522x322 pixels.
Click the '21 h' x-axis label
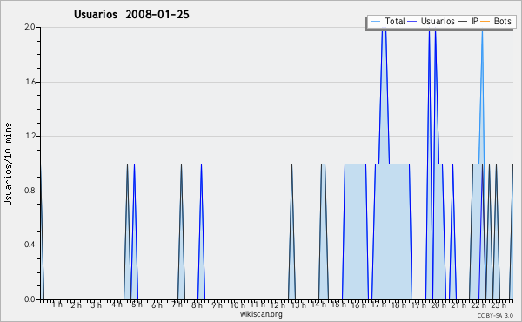pos(458,305)
